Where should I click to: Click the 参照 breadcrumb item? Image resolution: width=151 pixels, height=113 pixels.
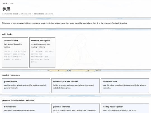(x=12, y=3)
